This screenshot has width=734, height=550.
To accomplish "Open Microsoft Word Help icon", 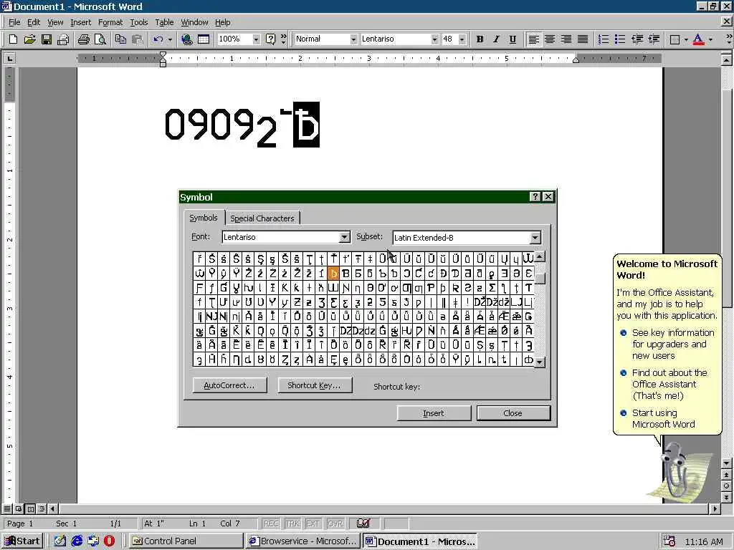I will click(x=270, y=39).
